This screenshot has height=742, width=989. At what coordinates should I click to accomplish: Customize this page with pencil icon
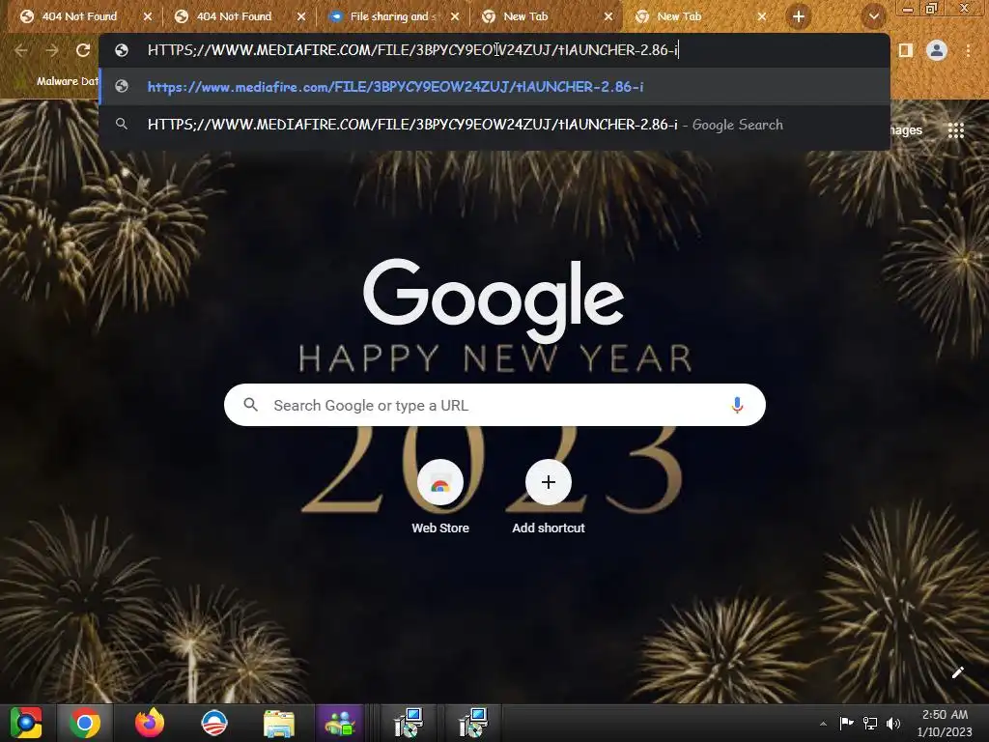click(957, 672)
